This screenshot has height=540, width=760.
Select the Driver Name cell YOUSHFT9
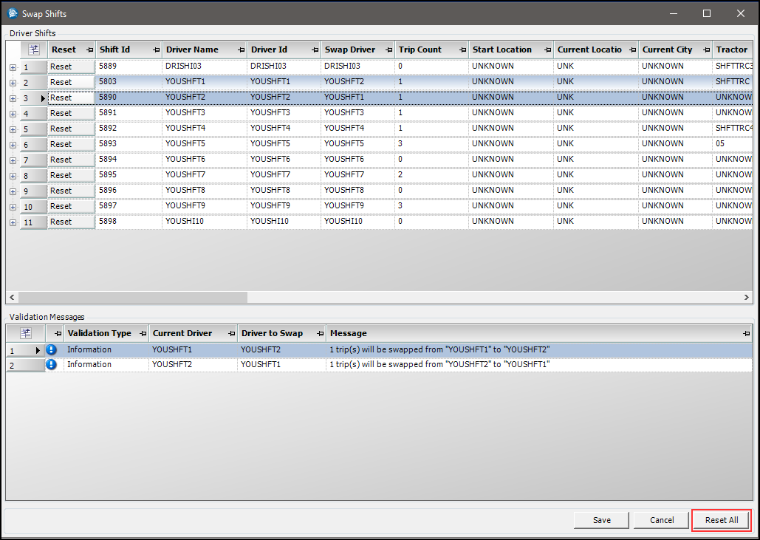click(x=205, y=206)
